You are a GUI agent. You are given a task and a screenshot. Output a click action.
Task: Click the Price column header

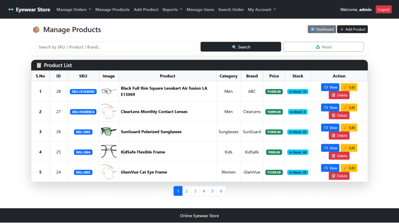274,76
